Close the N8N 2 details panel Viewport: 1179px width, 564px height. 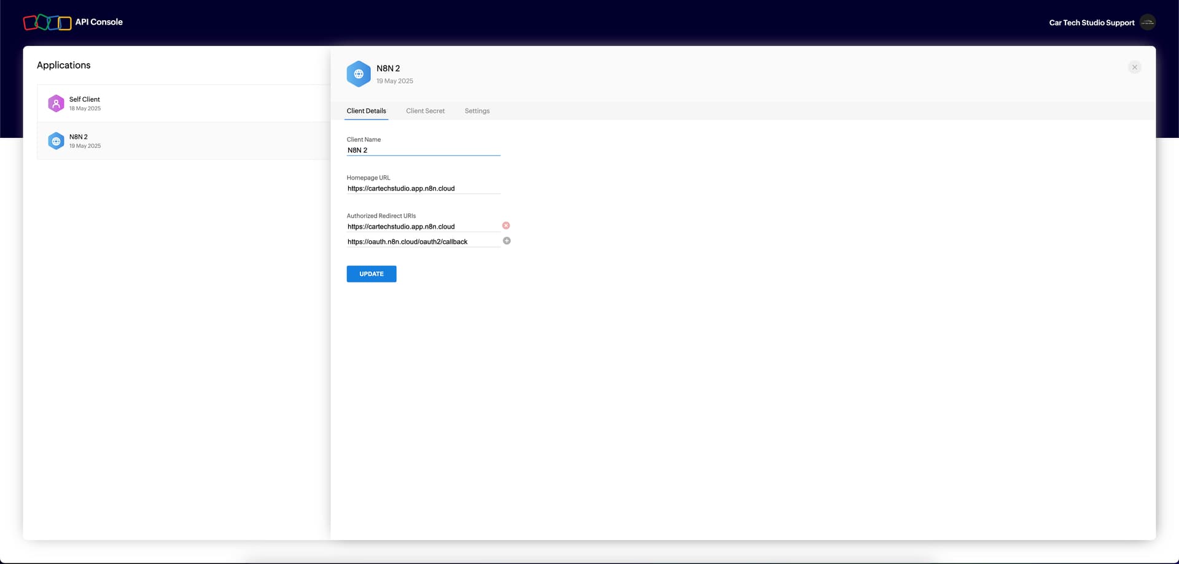click(x=1134, y=67)
